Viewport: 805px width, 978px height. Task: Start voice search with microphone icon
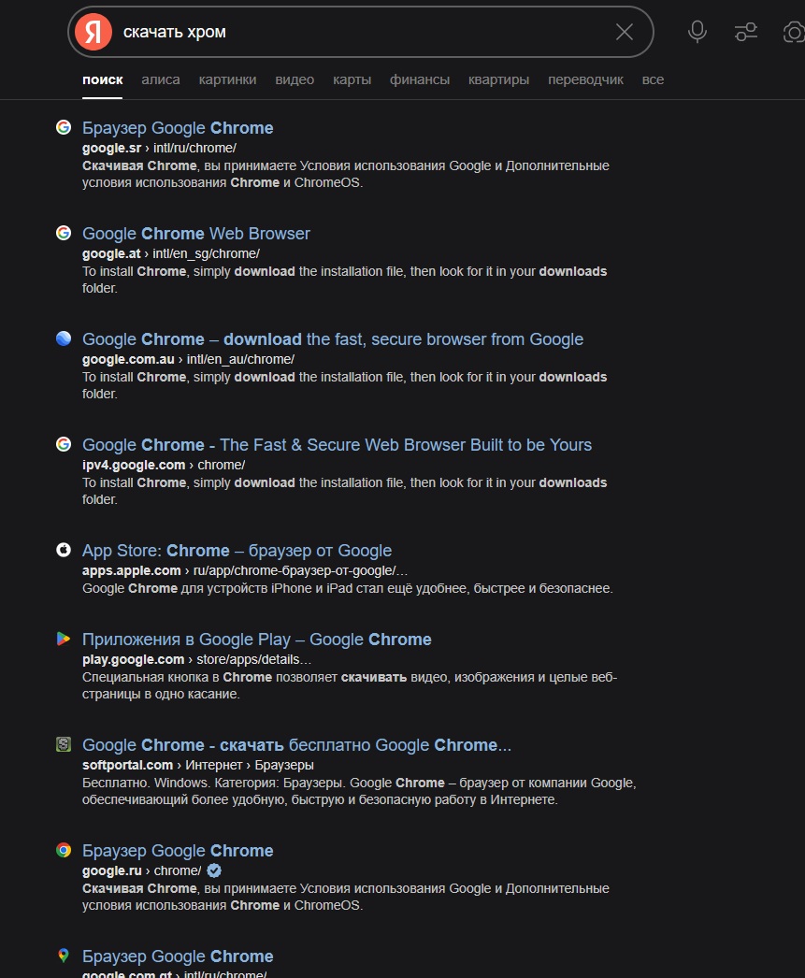(697, 32)
